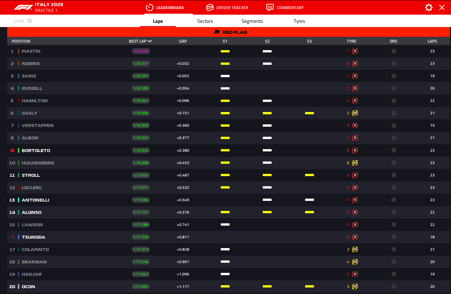Click Piastri's DRS indicator
The width and height of the screenshot is (451, 294).
click(394, 51)
